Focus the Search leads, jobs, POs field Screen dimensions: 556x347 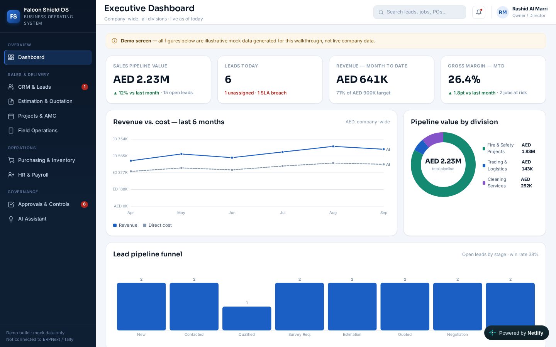tap(420, 12)
